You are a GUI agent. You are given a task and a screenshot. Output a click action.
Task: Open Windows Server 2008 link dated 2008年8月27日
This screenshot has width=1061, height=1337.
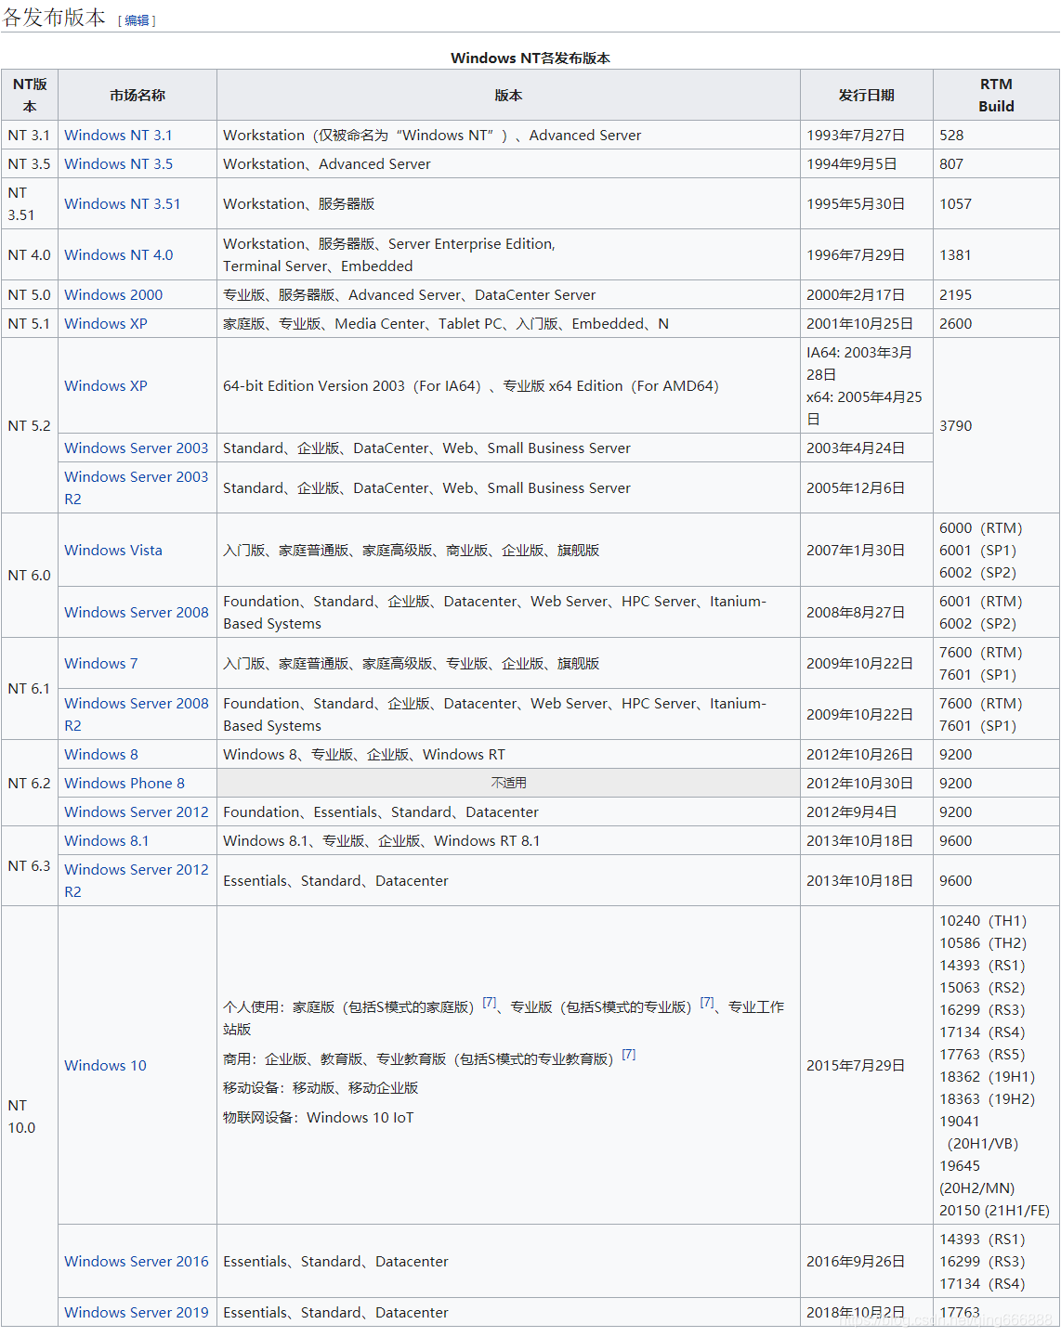tap(137, 612)
